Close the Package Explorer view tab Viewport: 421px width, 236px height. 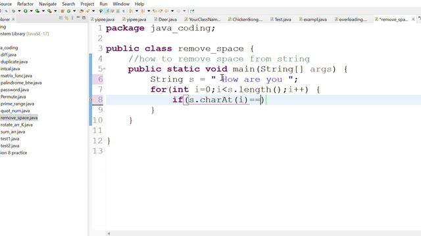tap(13, 19)
